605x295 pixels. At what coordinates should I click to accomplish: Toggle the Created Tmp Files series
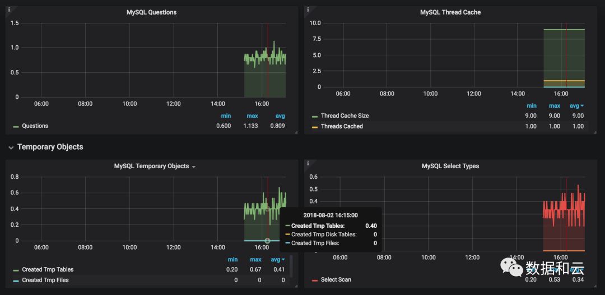(45, 280)
